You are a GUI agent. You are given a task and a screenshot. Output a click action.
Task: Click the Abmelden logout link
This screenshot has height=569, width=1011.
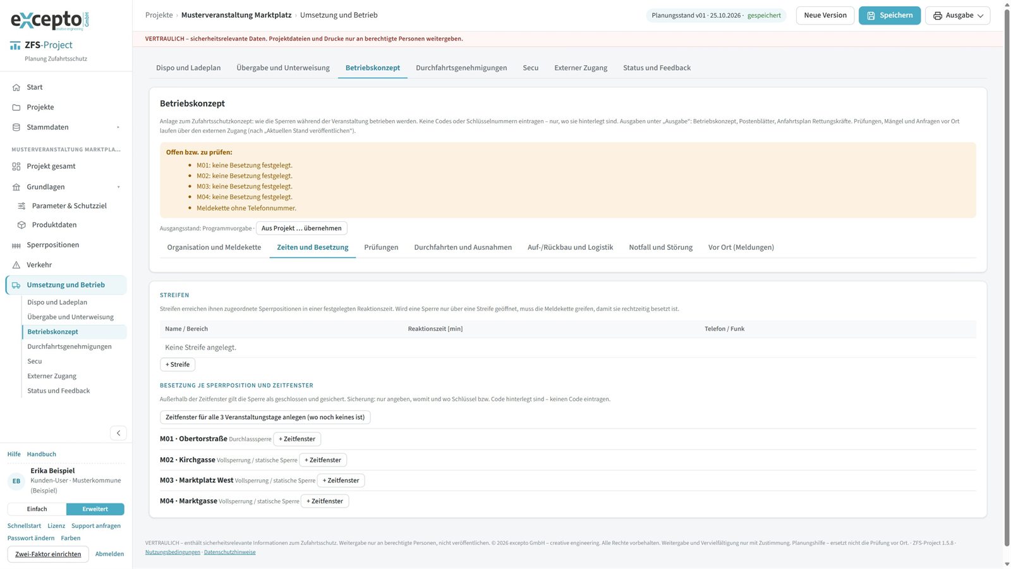[x=109, y=554]
